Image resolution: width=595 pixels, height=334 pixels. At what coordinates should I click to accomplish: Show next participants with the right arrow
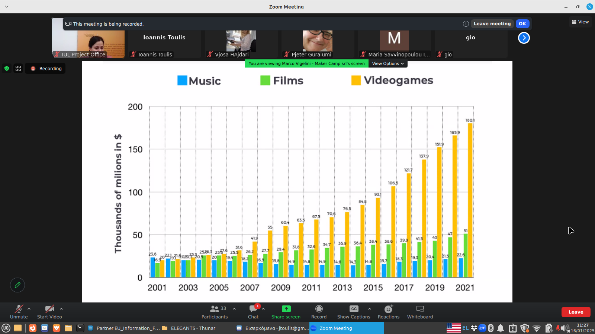click(524, 38)
